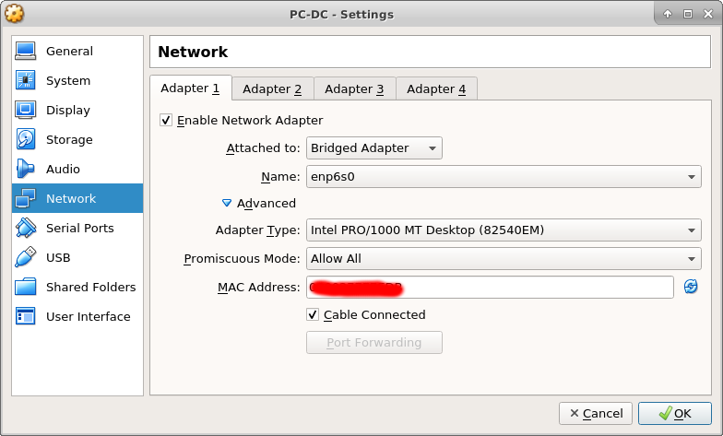Open the USB plug icon
723x436 pixels.
coord(26,257)
